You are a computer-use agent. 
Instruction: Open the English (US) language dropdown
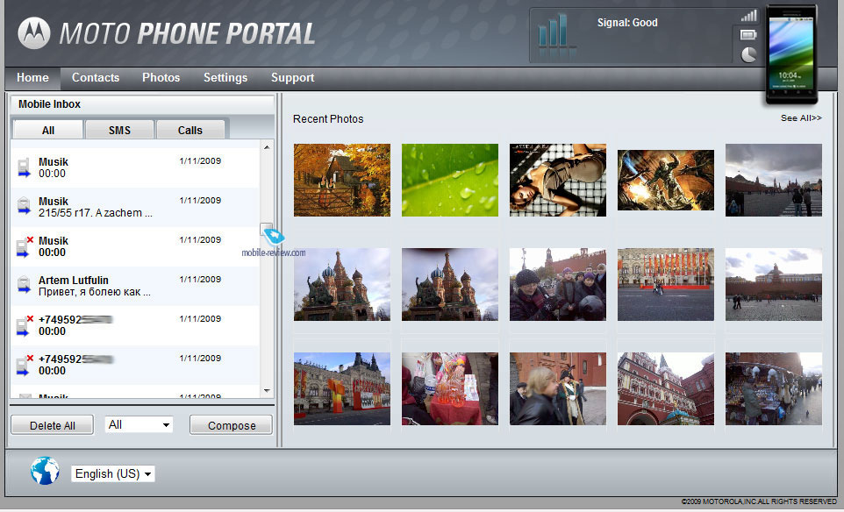click(113, 473)
